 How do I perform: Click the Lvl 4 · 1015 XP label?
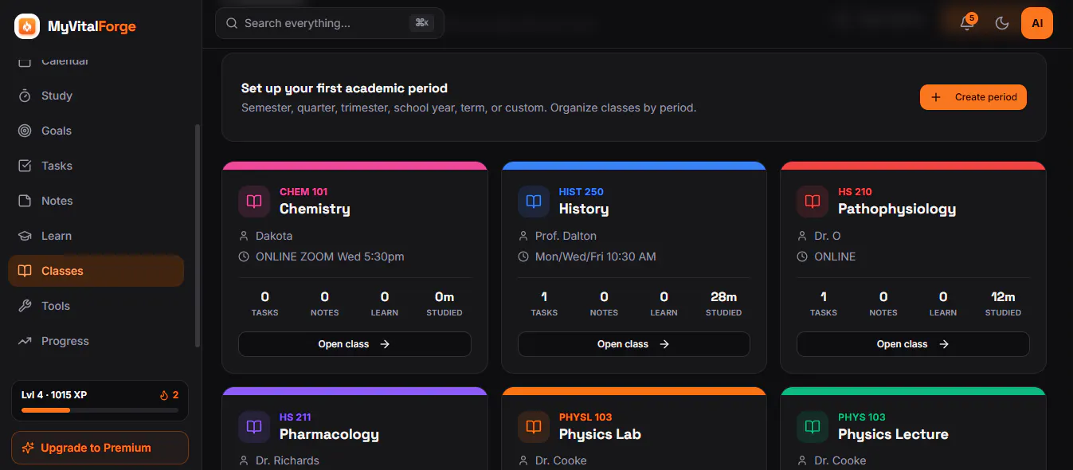point(54,394)
